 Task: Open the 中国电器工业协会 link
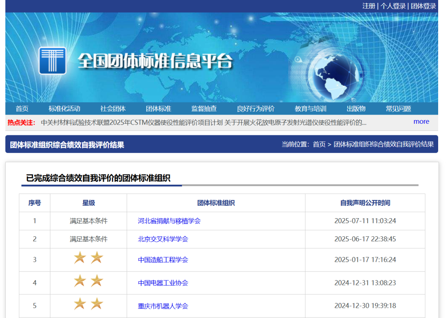[x=163, y=283]
